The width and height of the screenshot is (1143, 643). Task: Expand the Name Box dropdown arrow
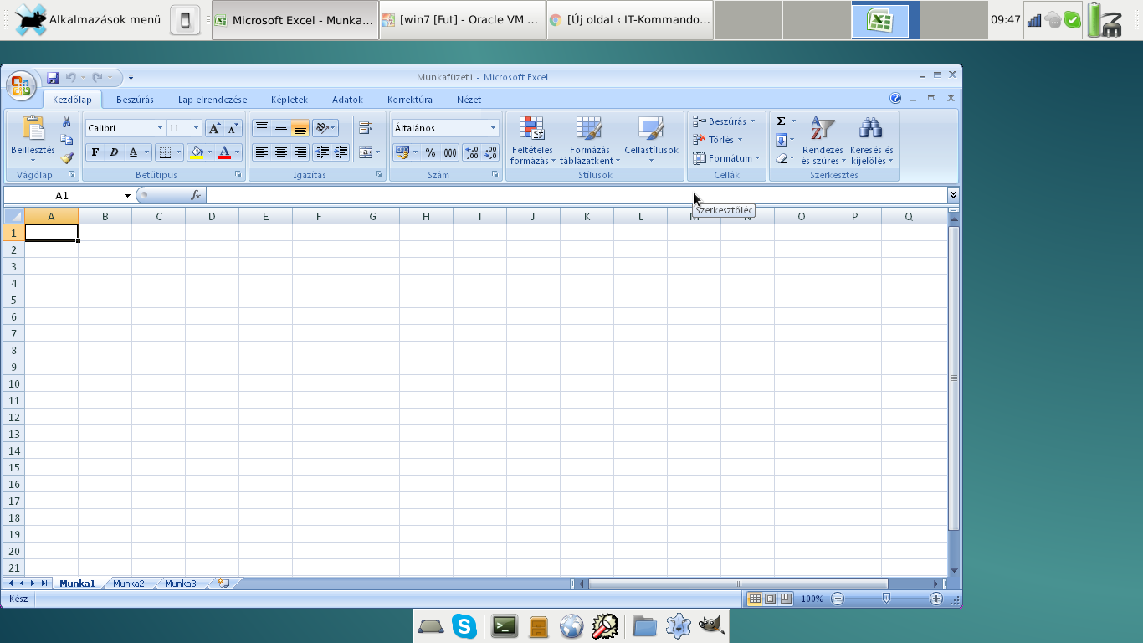click(x=127, y=196)
